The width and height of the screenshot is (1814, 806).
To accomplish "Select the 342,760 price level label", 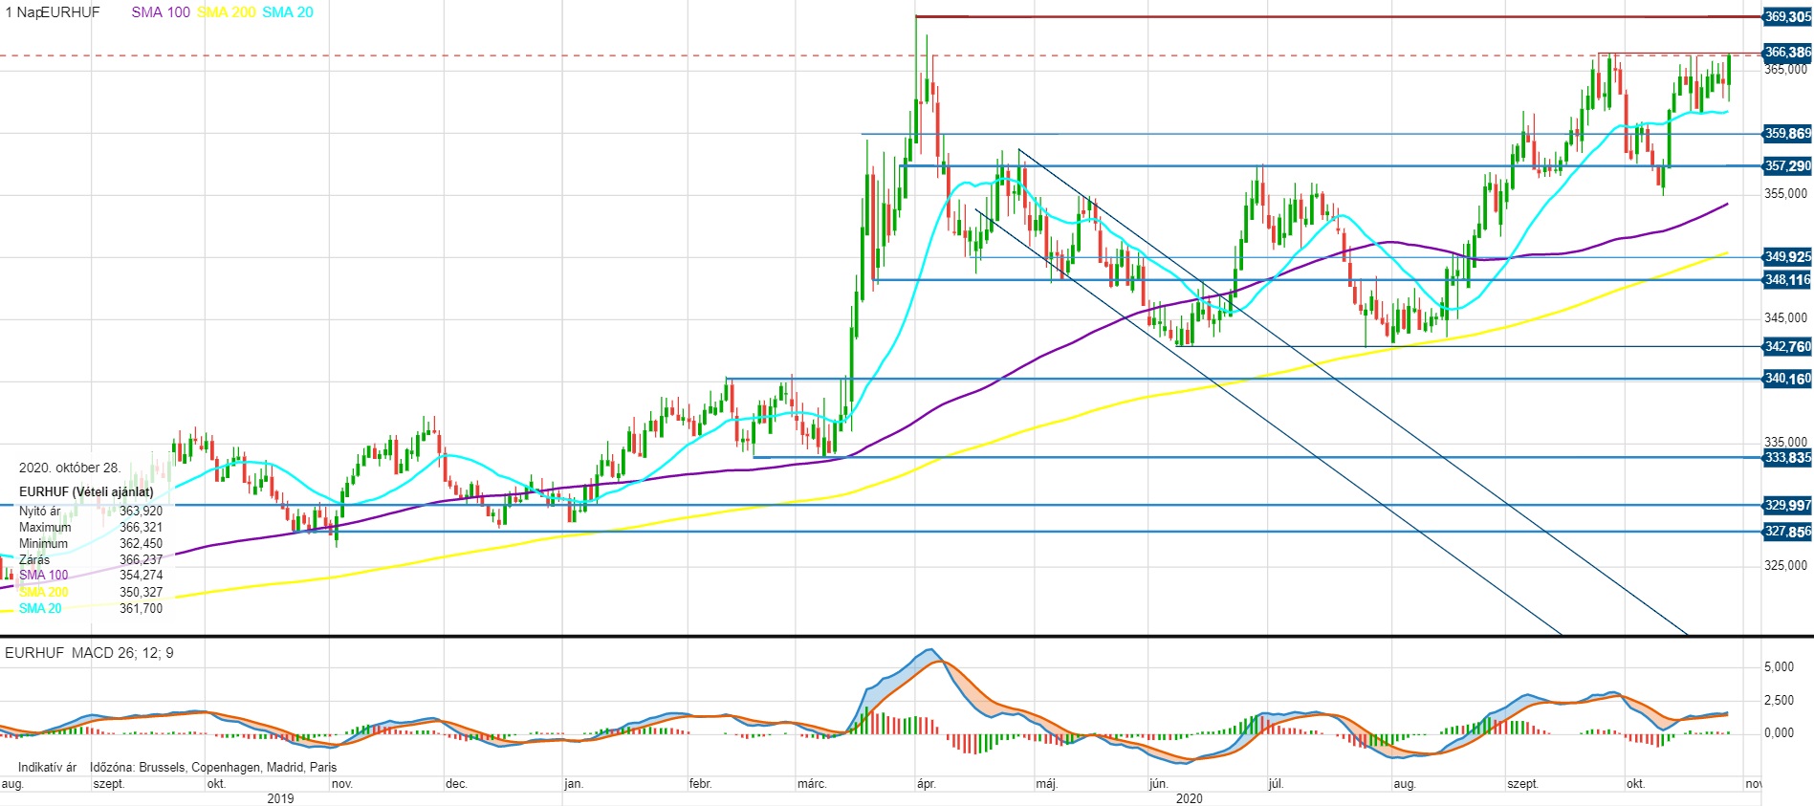I will 1787,347.
